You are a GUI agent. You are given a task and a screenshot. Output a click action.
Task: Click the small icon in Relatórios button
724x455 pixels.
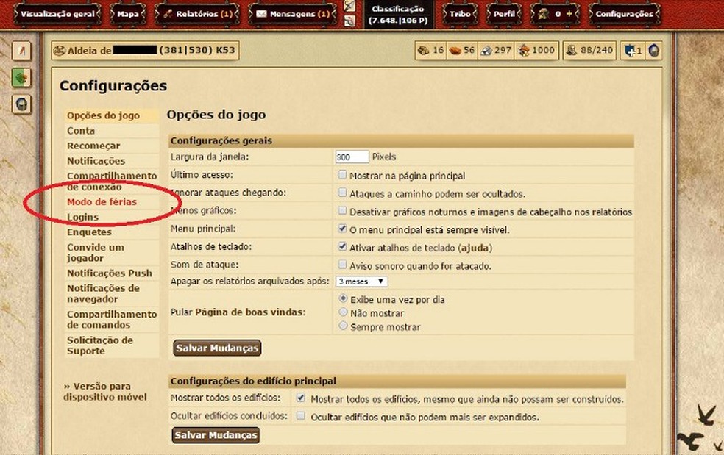pos(168,14)
